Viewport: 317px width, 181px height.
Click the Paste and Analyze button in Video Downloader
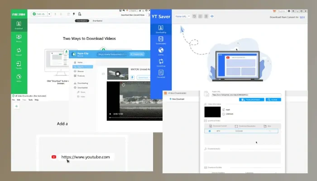pyautogui.click(x=251, y=100)
